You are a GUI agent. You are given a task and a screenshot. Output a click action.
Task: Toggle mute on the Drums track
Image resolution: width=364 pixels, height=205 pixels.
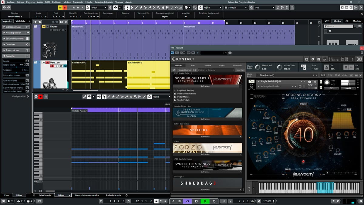(43, 26)
